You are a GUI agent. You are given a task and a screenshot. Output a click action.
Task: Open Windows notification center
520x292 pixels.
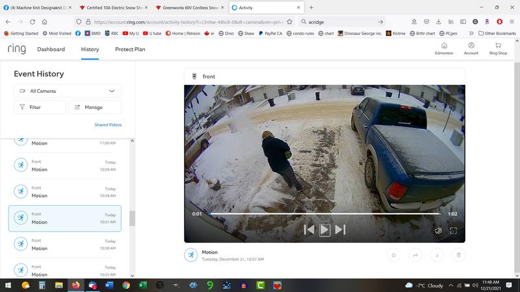[509, 285]
